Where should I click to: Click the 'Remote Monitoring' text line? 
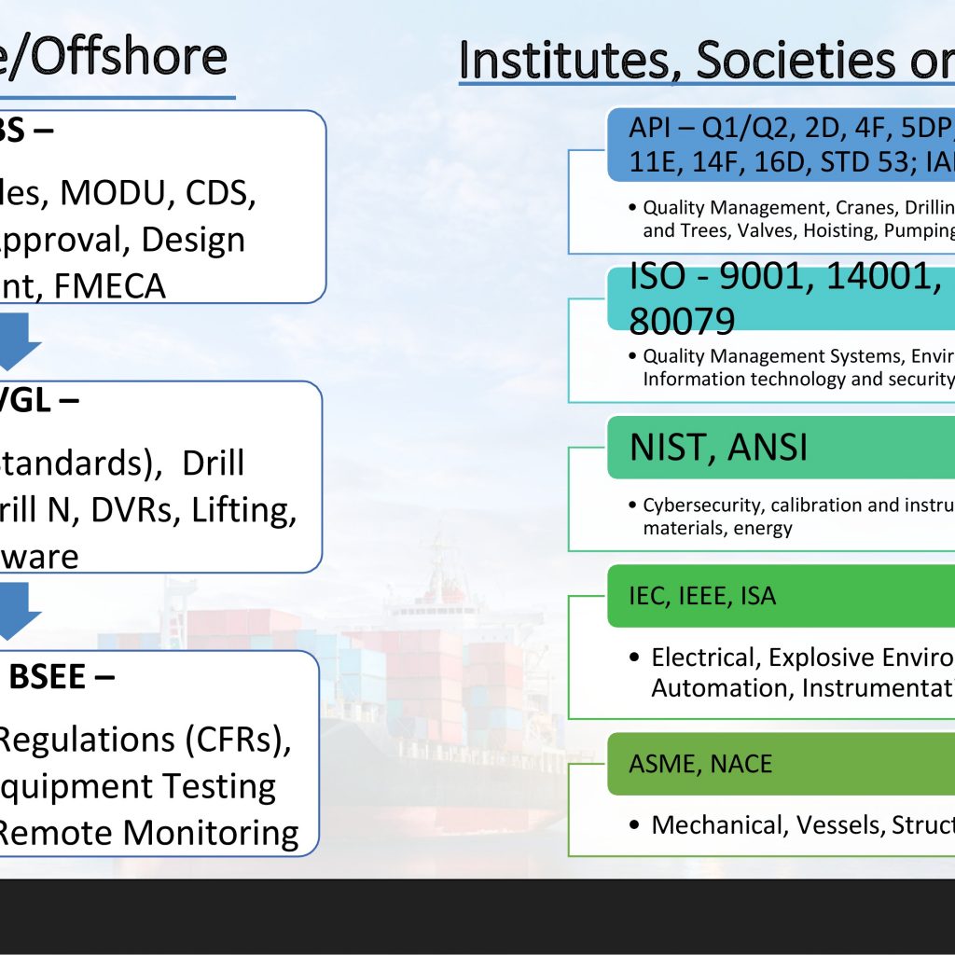[149, 833]
